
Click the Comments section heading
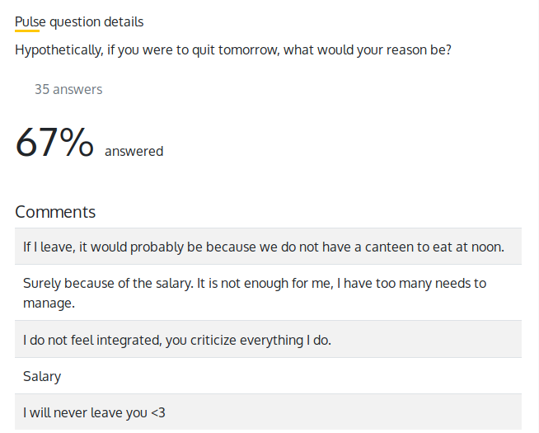pos(55,211)
